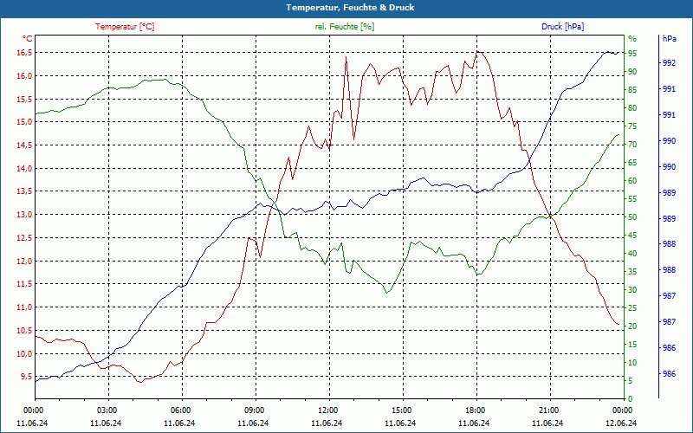
Task: Click the 85 humidity axis tick
Action: (x=632, y=90)
